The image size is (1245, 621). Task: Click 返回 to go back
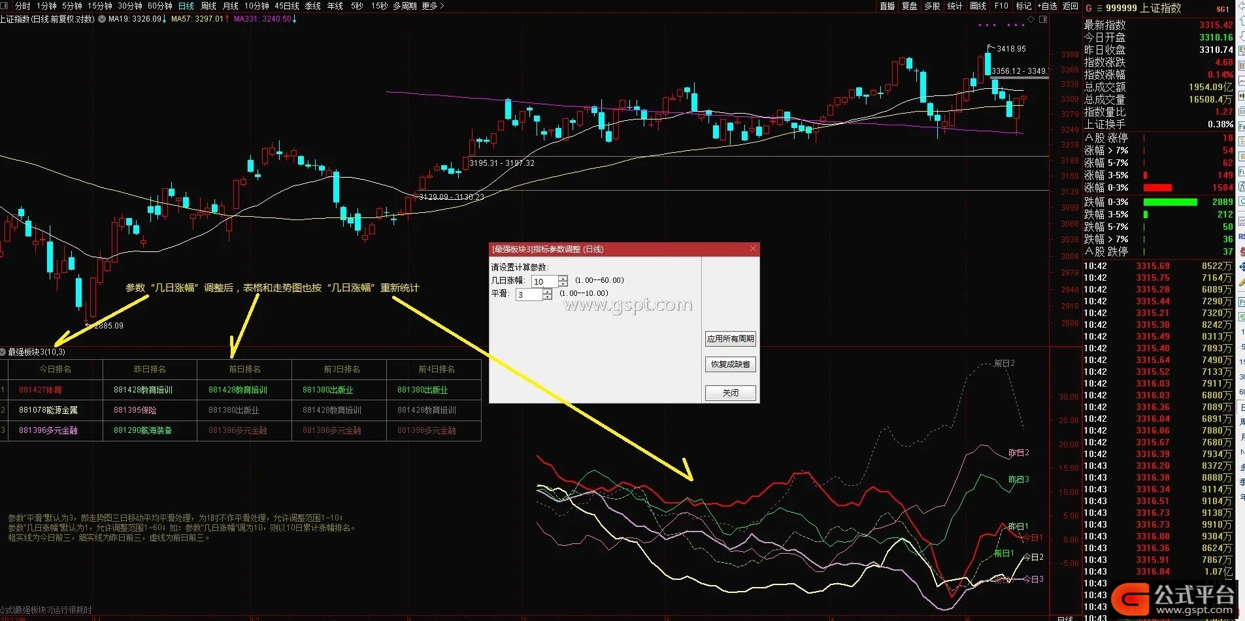pos(1071,6)
